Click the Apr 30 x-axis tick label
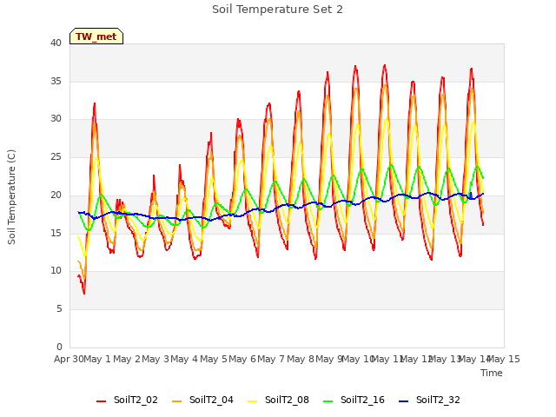Screen dimensions: 556x417 pyautogui.click(x=69, y=359)
